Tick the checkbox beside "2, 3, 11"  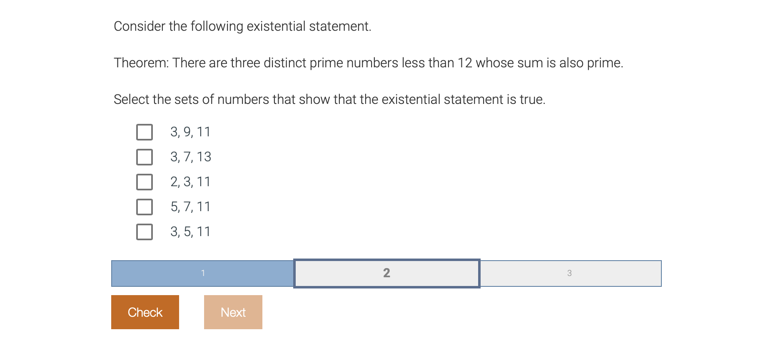[144, 182]
